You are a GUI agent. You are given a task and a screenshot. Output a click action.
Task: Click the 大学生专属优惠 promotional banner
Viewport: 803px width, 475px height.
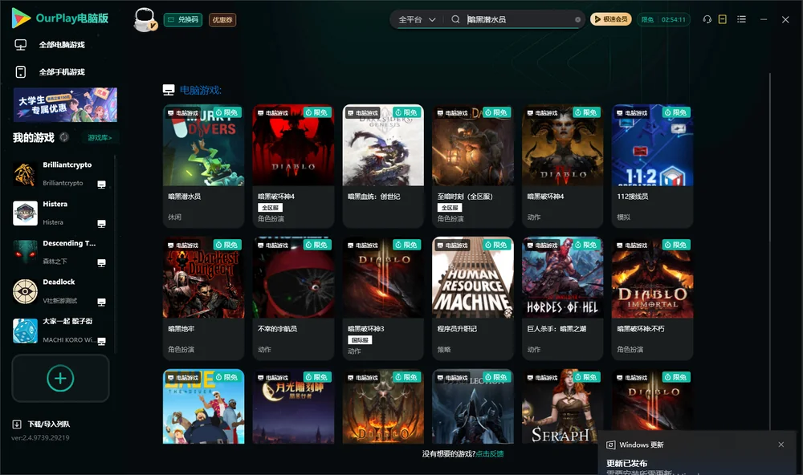coord(65,104)
